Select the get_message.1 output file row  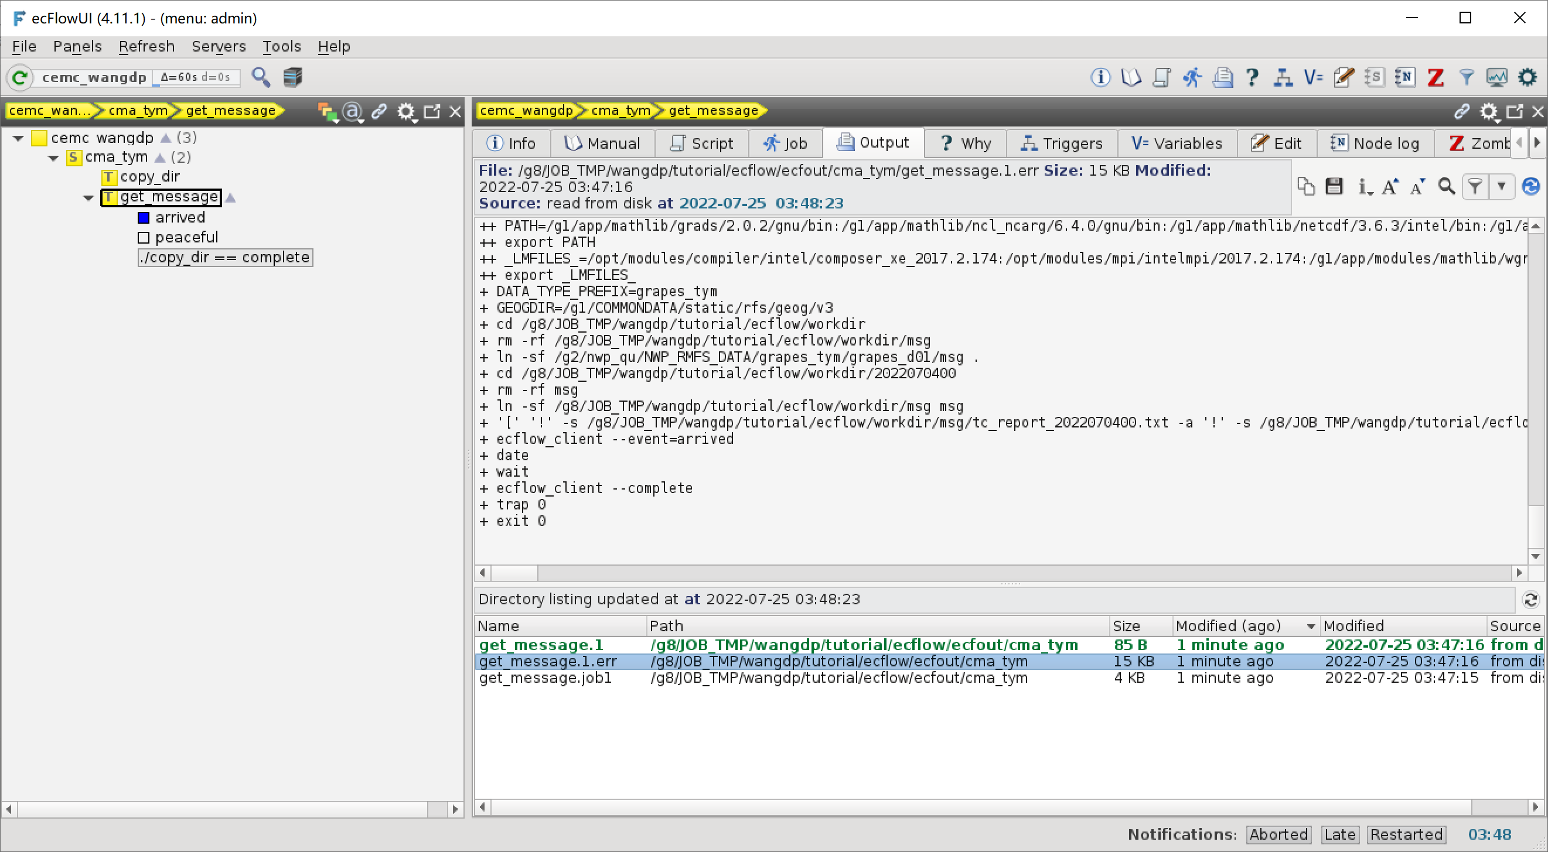tap(1010, 645)
